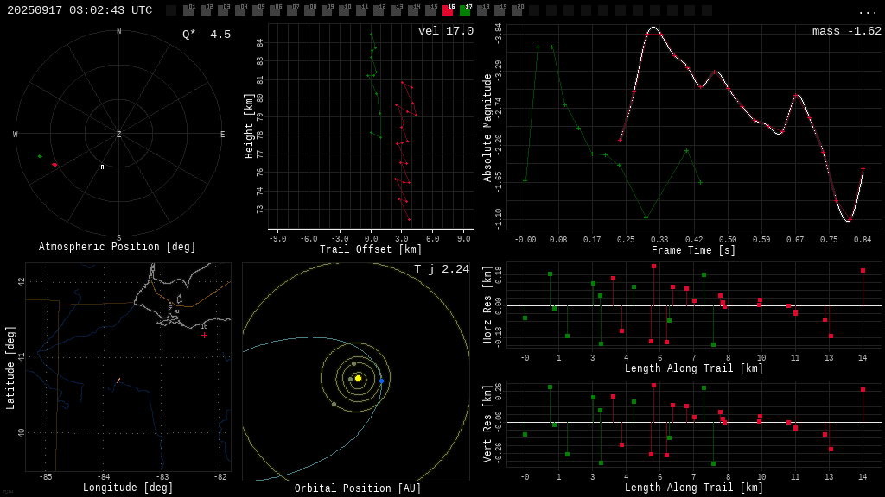Click the red station 16 cross on map

[x=204, y=336]
